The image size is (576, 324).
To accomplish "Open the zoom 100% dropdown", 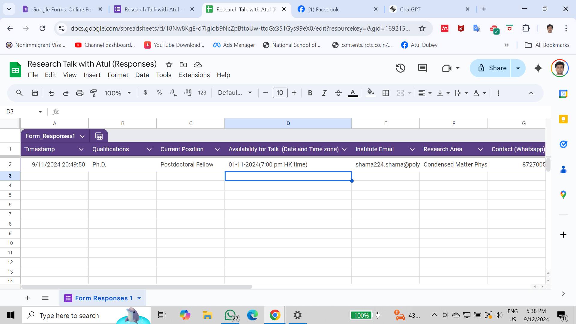I will (x=118, y=93).
